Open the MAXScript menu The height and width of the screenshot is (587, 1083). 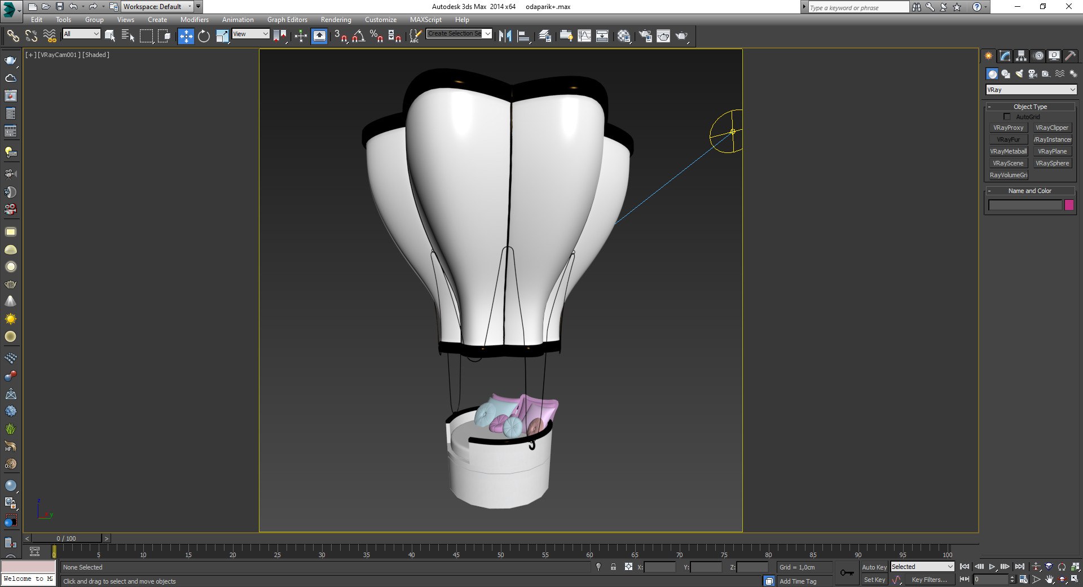tap(426, 20)
